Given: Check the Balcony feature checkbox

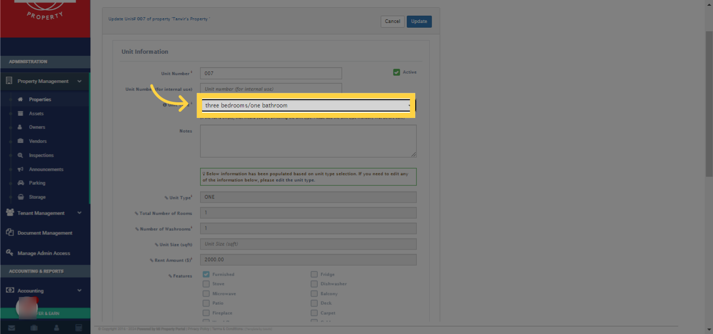Looking at the screenshot, I should pos(314,293).
